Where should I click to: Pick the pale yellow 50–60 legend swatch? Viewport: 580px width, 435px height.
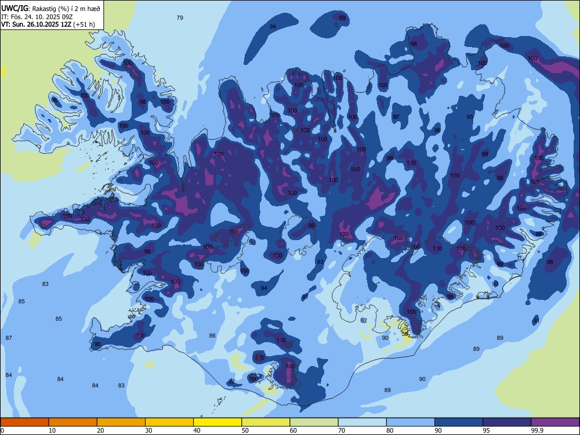pyautogui.click(x=266, y=422)
